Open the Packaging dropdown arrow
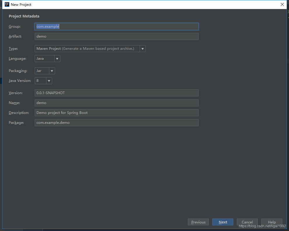The width and height of the screenshot is (289, 231). (52, 71)
